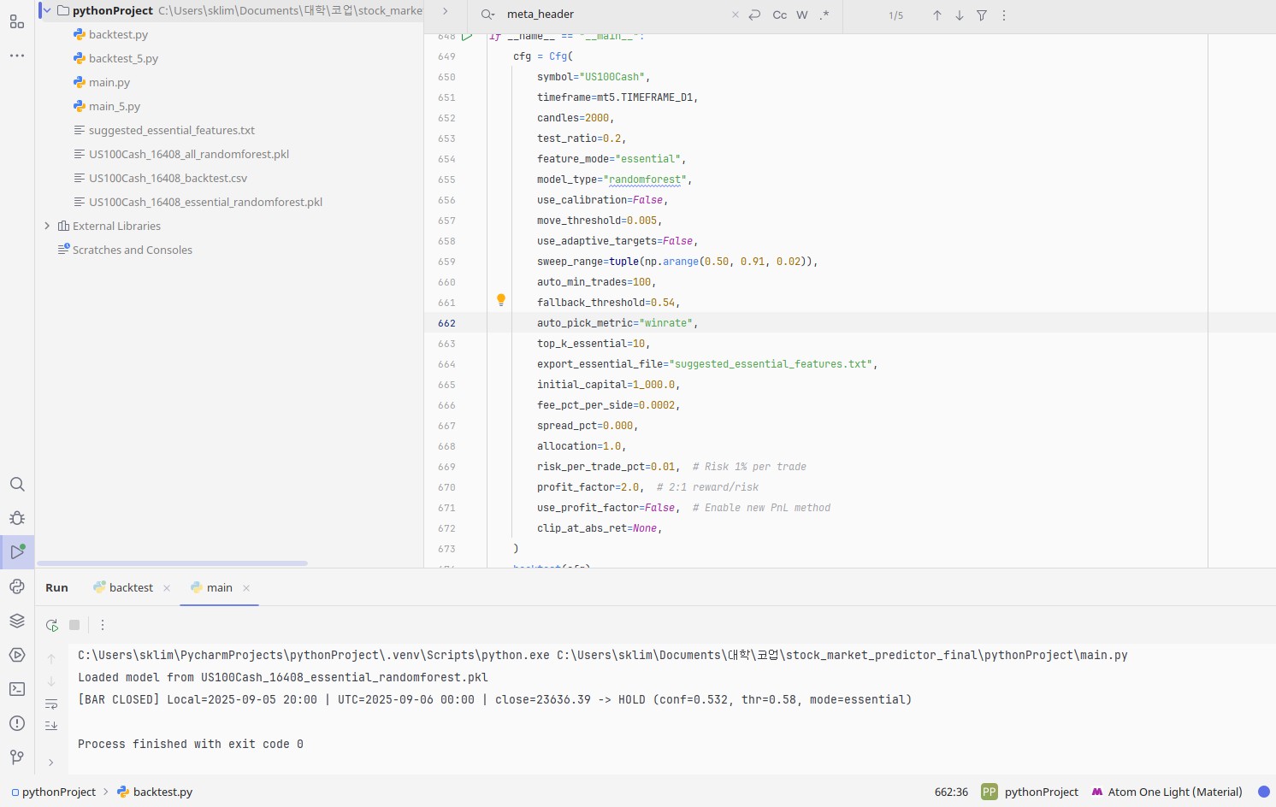Click the project panel horizontal scrollbar
The height and width of the screenshot is (807, 1276).
click(x=172, y=563)
